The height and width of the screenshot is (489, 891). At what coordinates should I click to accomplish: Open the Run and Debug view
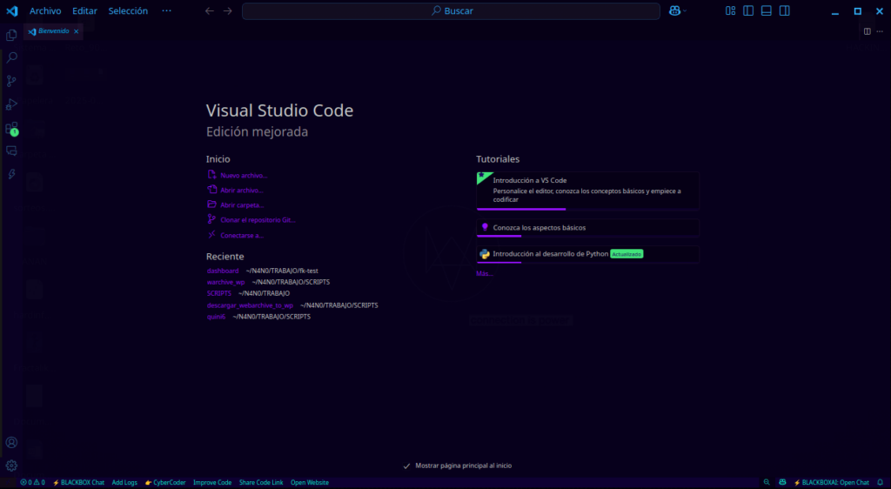pyautogui.click(x=11, y=104)
